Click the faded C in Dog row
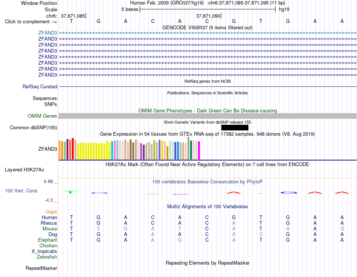 [x=261, y=235]
